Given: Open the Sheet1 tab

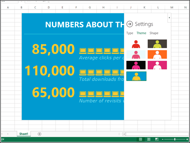Looking at the screenshot, I should pos(24,134).
